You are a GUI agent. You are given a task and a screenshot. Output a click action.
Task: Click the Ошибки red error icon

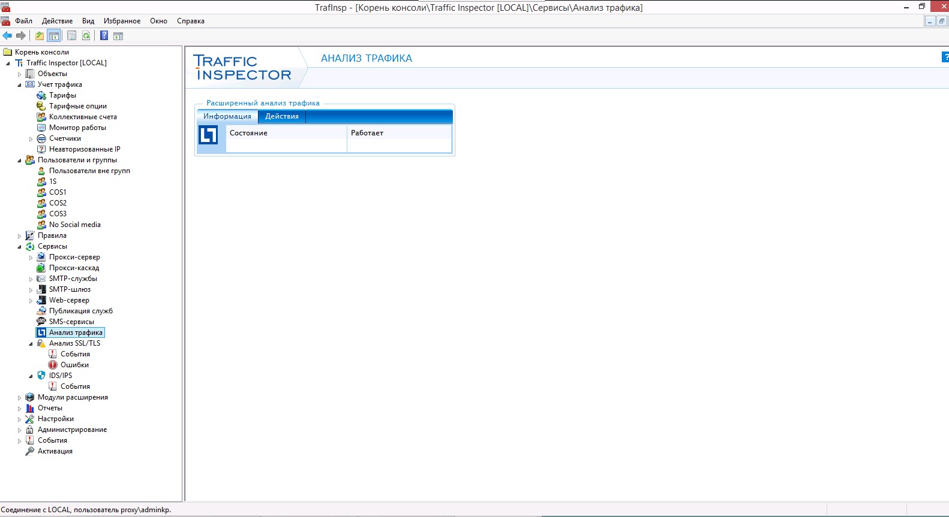(53, 365)
